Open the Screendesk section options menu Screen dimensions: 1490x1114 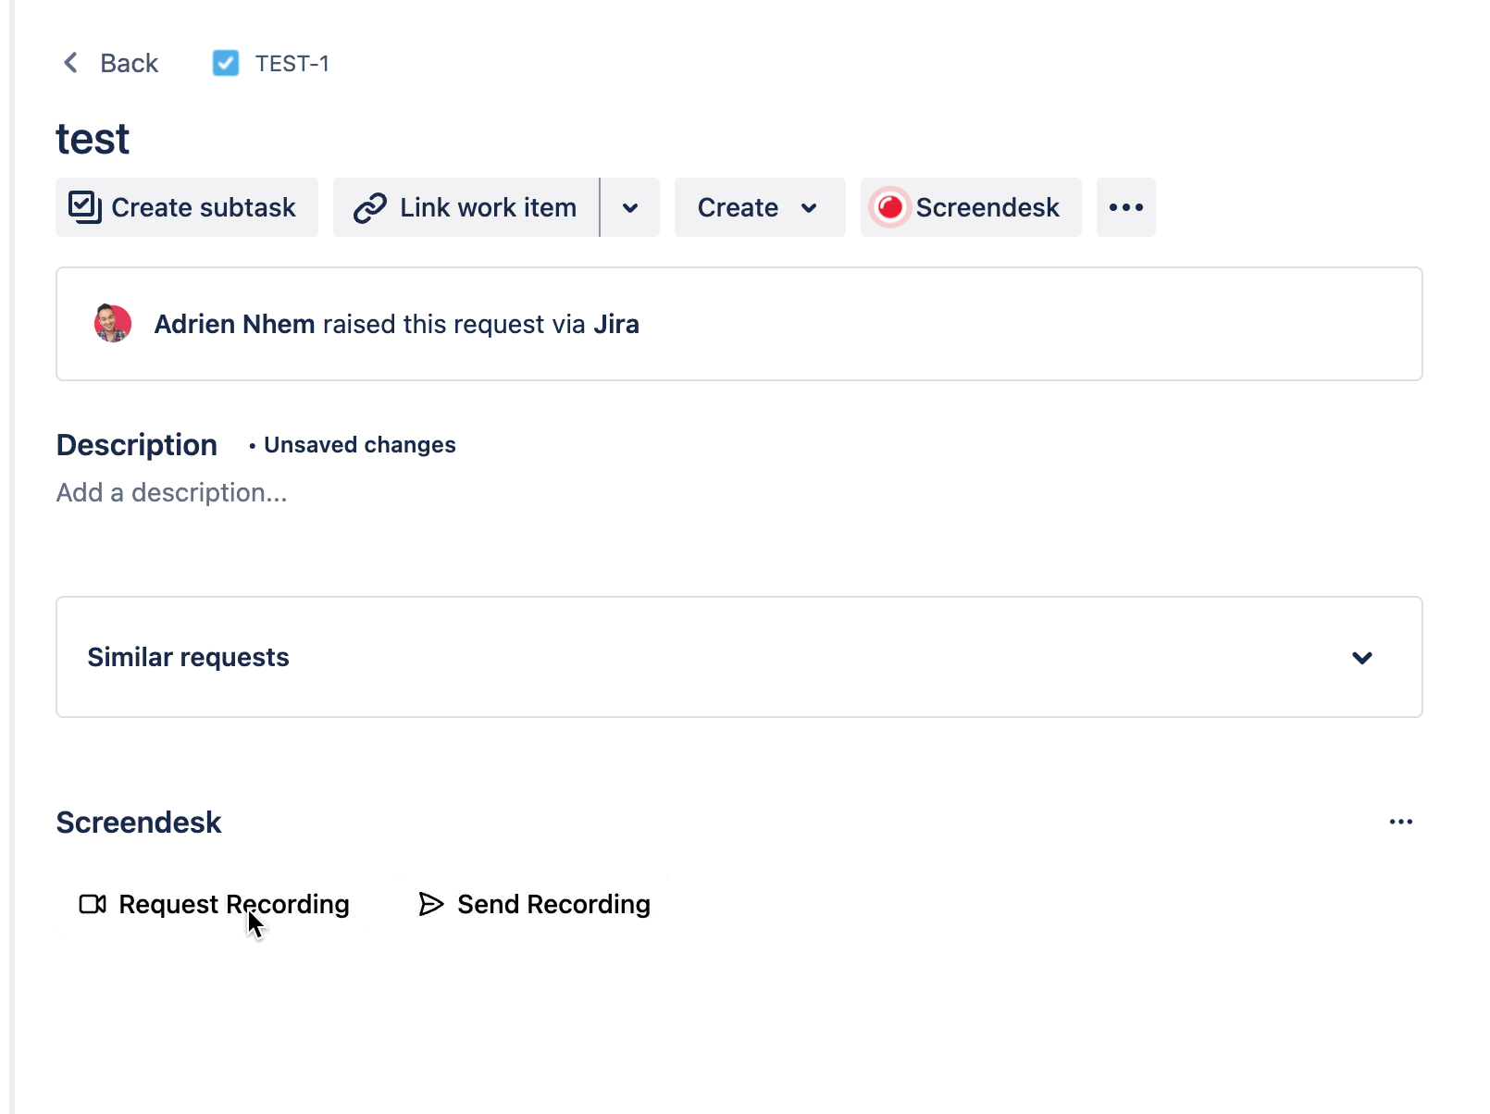click(1400, 822)
